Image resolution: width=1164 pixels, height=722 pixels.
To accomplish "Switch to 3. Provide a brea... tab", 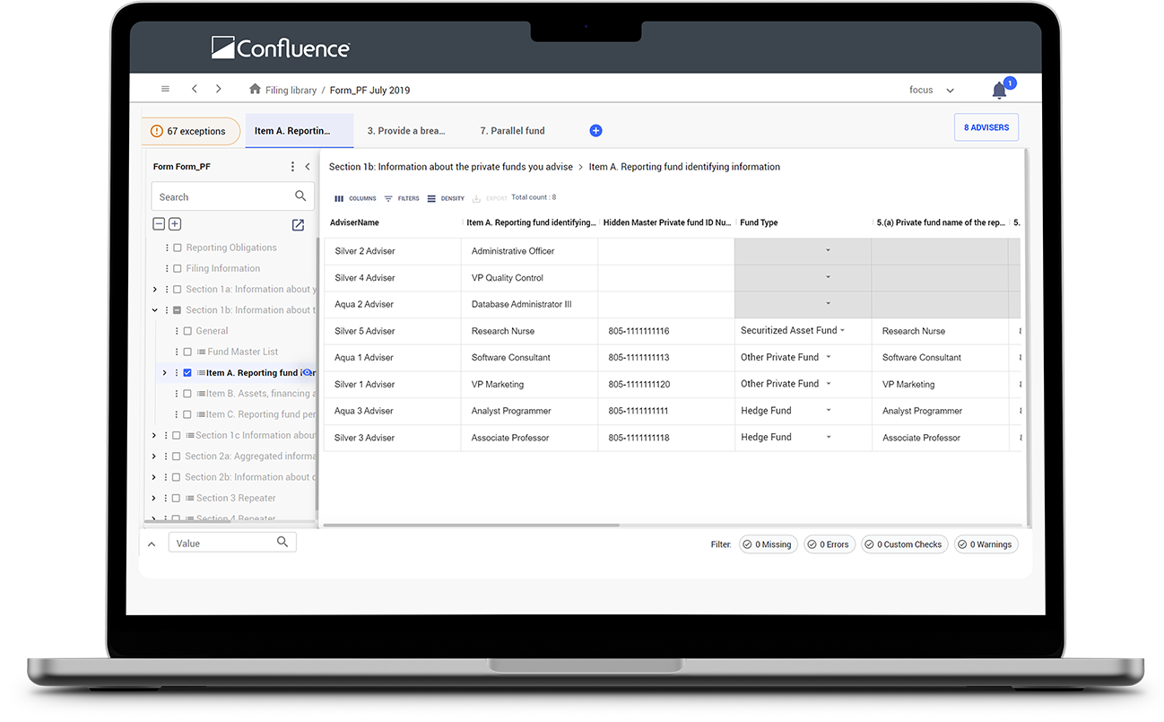I will 406,131.
